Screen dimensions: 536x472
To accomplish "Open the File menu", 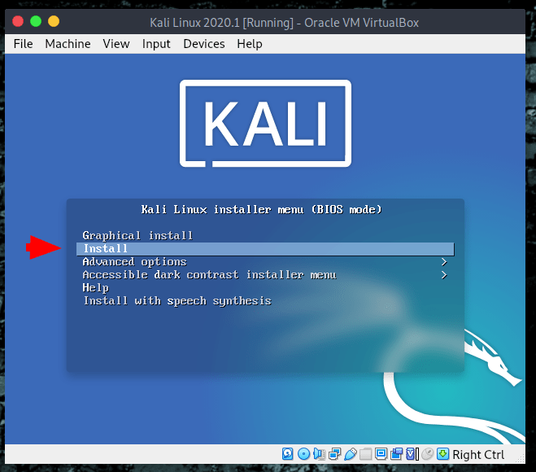I will pyautogui.click(x=24, y=44).
